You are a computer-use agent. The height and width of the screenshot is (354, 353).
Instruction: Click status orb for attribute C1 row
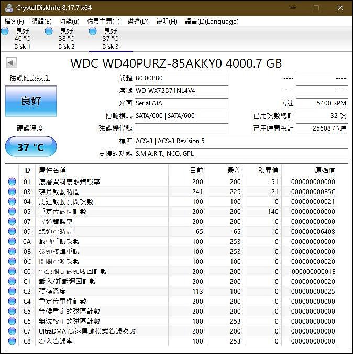tap(12, 281)
